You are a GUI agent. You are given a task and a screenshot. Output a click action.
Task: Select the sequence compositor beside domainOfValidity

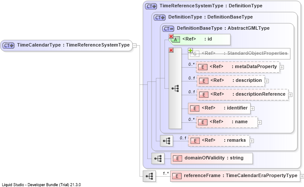(158, 159)
